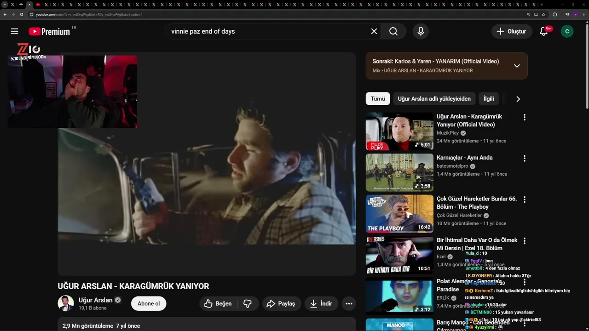This screenshot has height=331, width=589.
Task: Open Karagümrük Yanıyor Official Video thumbnail
Action: 399,131
